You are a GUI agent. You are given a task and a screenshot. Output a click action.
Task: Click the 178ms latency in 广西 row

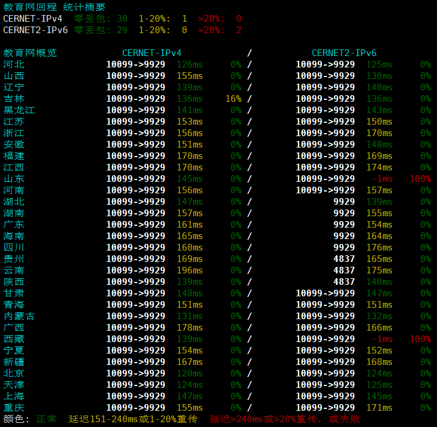point(190,328)
